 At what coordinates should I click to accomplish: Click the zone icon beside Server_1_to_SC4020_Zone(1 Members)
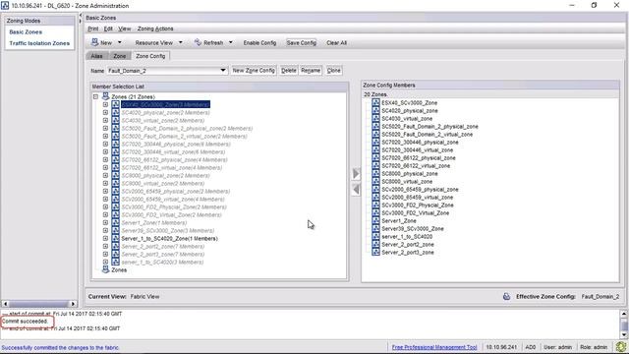click(x=116, y=238)
